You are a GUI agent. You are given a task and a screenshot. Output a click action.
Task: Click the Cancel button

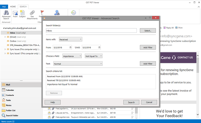[x=149, y=102]
